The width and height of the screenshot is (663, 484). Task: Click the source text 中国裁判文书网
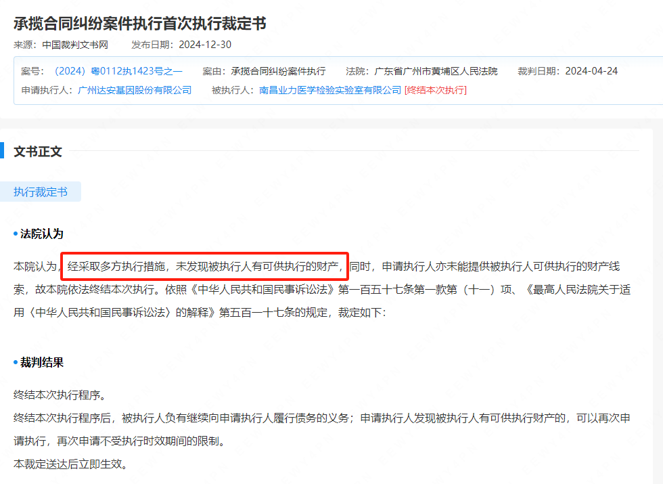[75, 45]
